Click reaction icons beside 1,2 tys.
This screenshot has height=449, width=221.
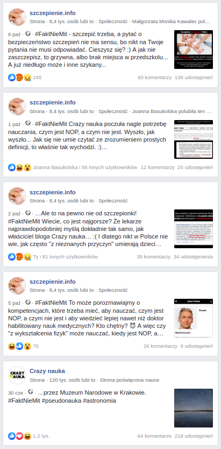click(x=20, y=436)
